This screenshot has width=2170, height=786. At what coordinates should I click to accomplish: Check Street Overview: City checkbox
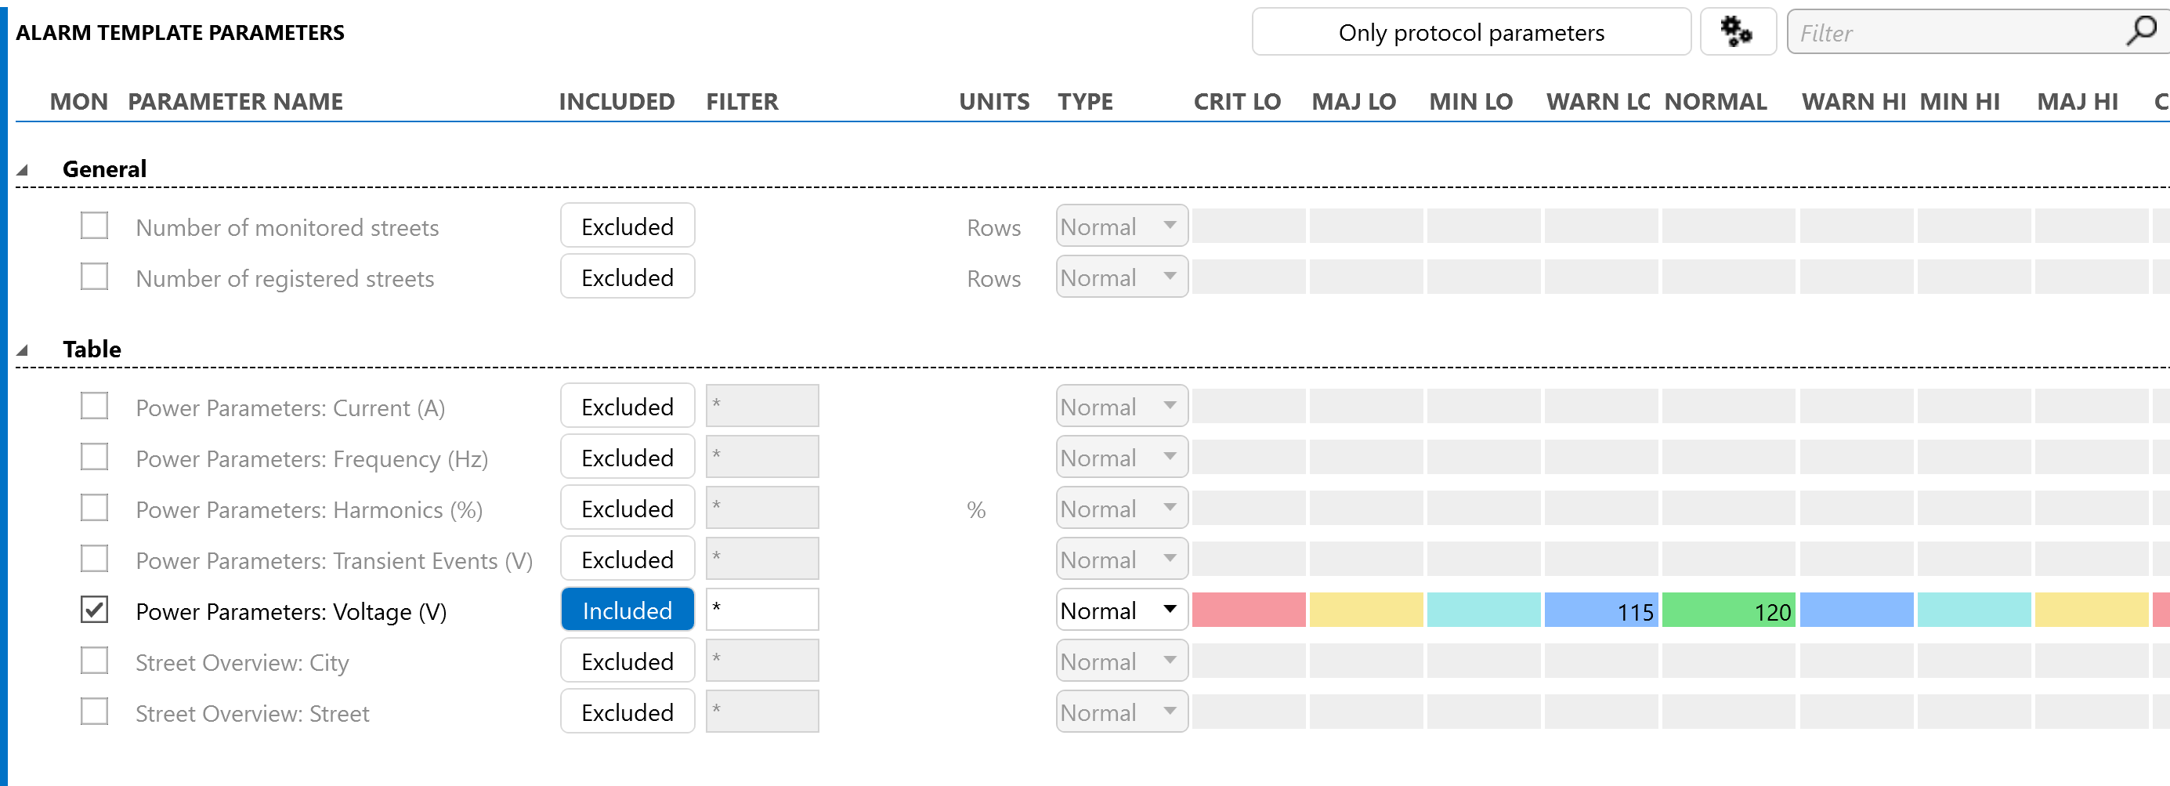point(94,661)
